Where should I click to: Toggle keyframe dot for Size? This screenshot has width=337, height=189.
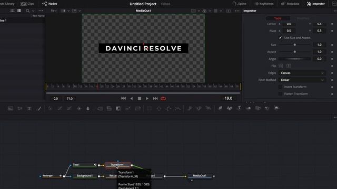[x=332, y=45]
